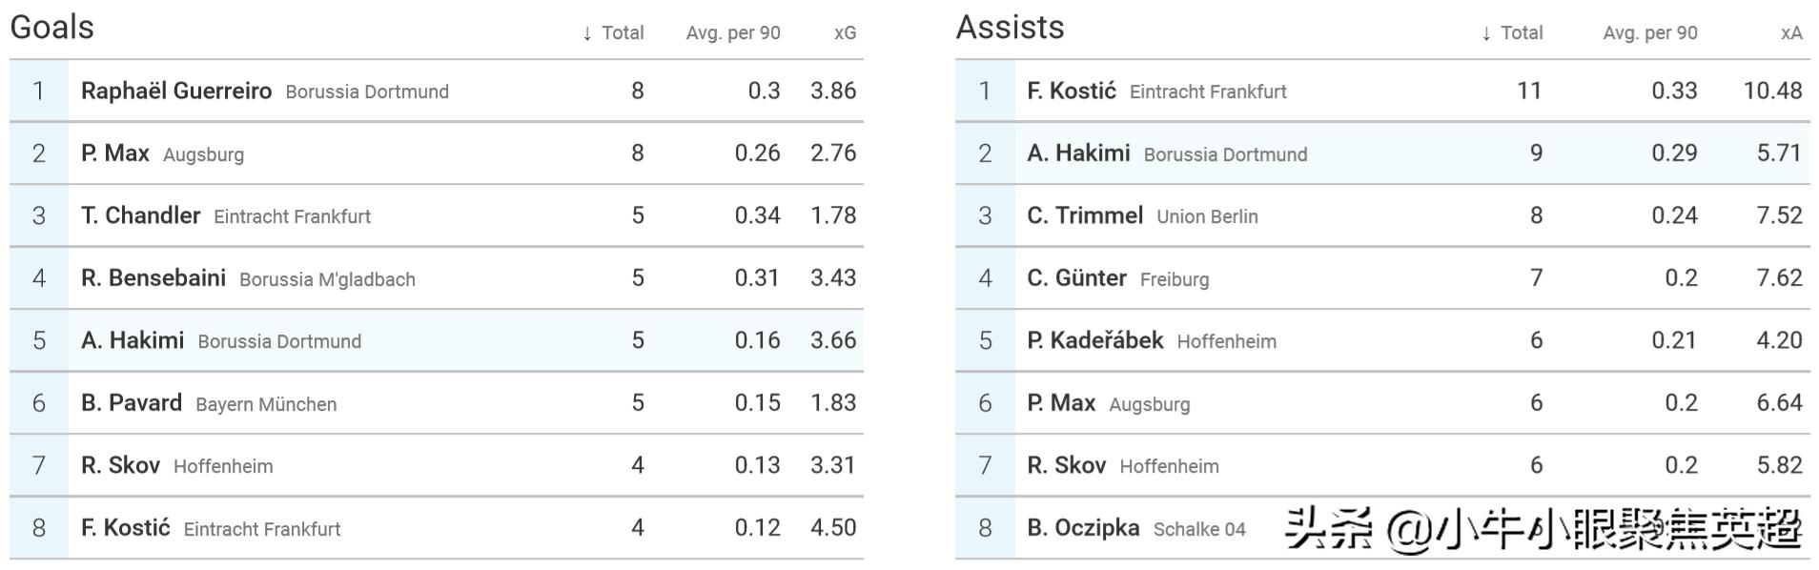
Task: Sort Goals table by Total column
Action: 614,32
